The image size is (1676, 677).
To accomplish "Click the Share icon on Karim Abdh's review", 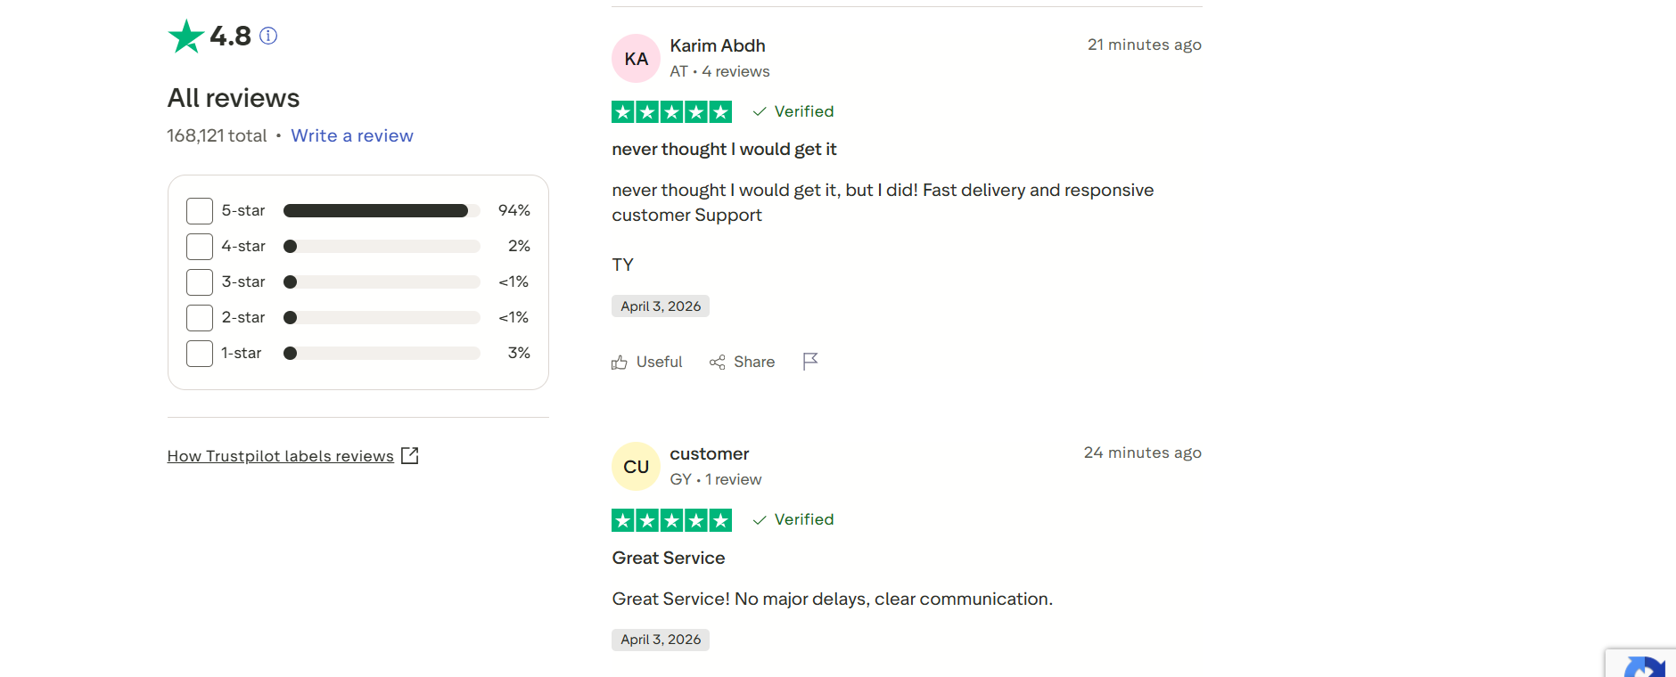I will coord(717,363).
